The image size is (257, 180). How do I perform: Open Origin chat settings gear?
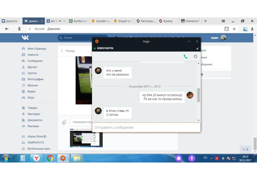[x=195, y=56]
